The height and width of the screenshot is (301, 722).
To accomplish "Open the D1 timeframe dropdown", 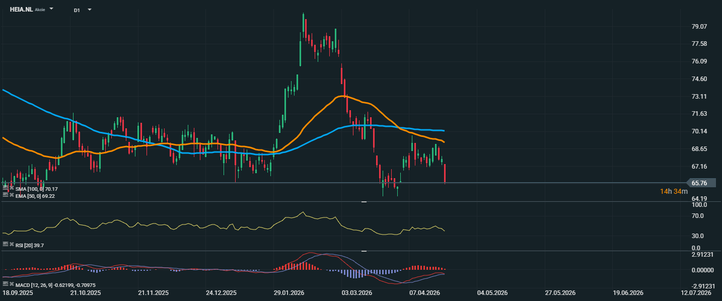I will tap(89, 10).
